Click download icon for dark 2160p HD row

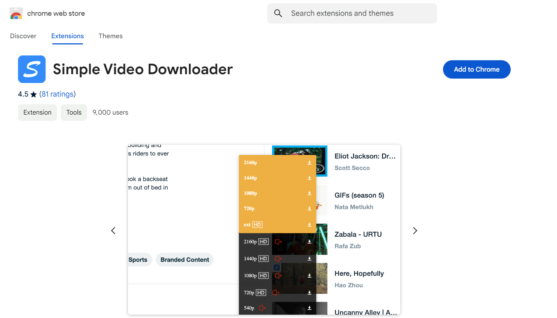point(310,242)
